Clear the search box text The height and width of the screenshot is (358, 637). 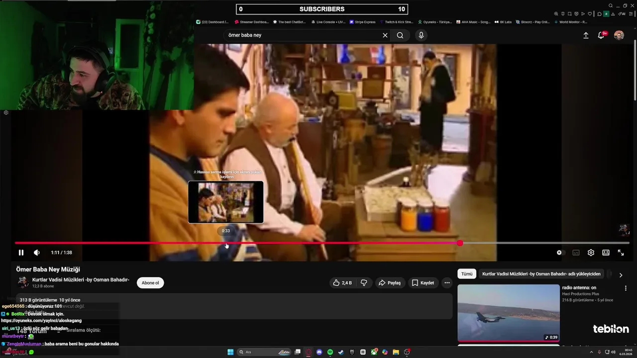385,35
